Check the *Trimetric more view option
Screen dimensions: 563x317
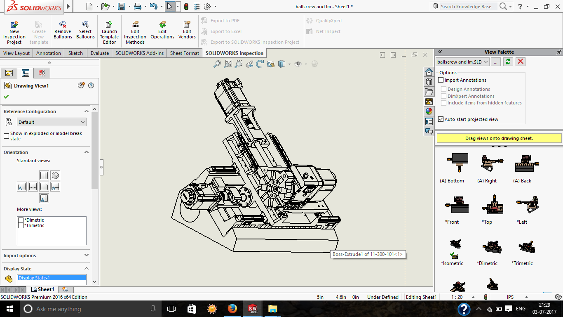pos(21,225)
